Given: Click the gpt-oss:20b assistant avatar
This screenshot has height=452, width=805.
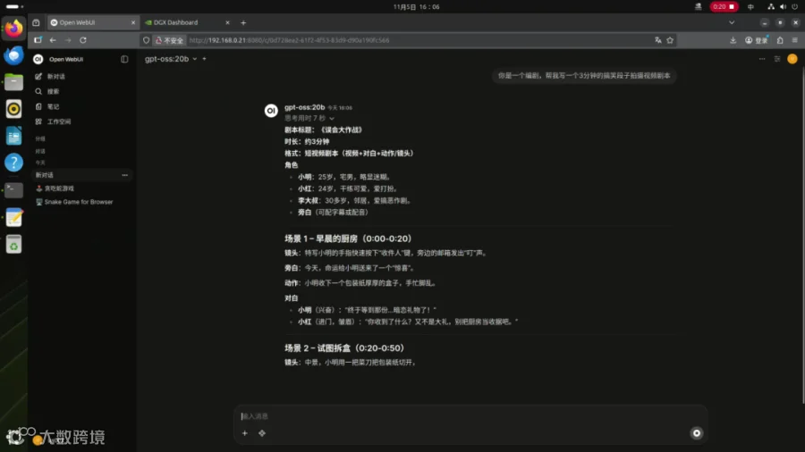Looking at the screenshot, I should pos(271,110).
